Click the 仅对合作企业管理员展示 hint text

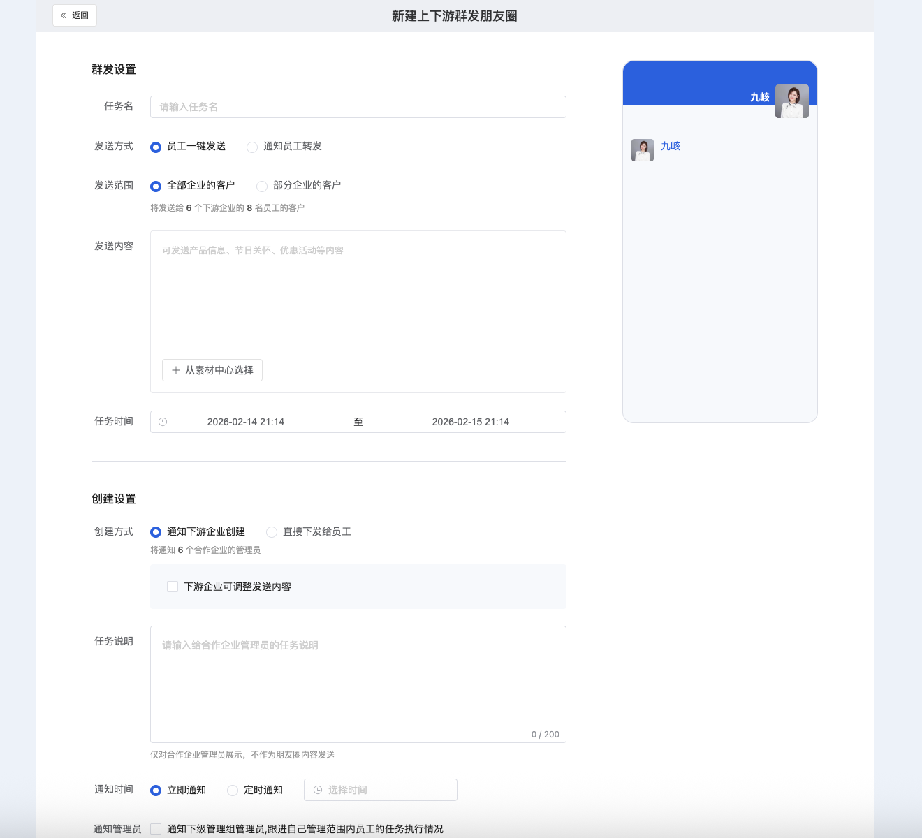tap(242, 754)
